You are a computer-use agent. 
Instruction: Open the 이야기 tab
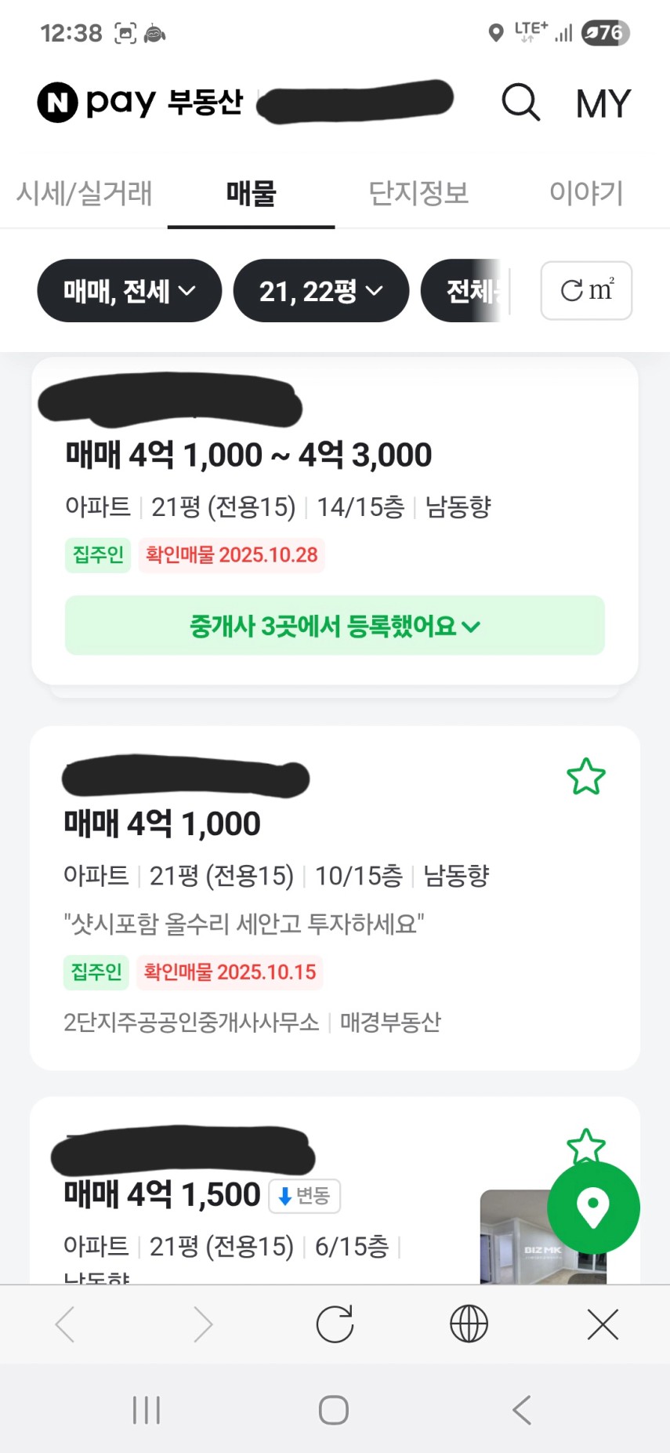[586, 193]
